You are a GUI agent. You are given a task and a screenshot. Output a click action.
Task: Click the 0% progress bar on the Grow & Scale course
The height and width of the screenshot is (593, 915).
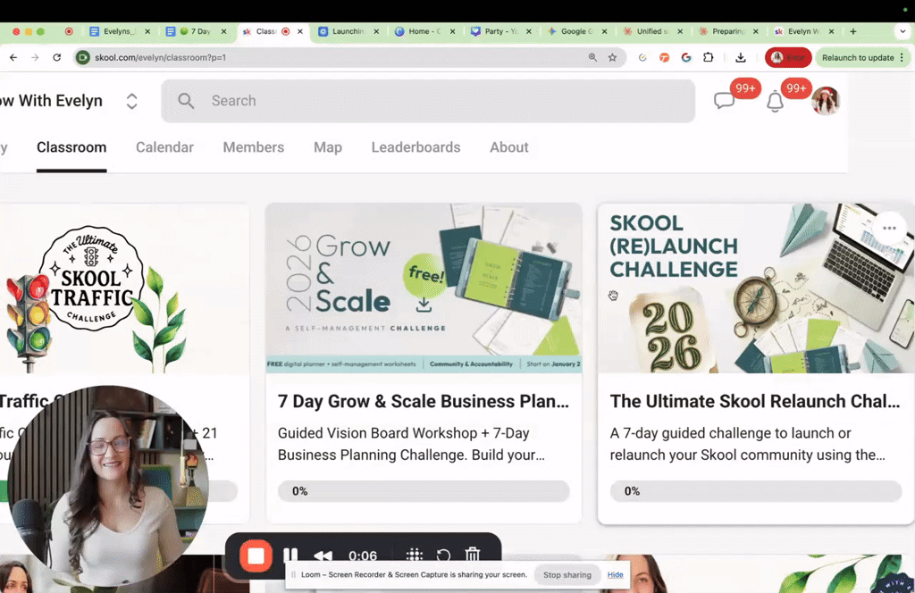click(x=423, y=490)
